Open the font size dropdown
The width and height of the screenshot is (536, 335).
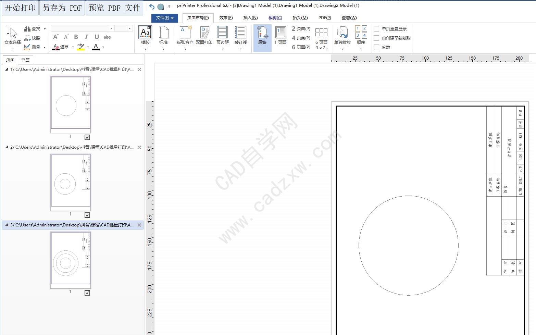tap(129, 28)
